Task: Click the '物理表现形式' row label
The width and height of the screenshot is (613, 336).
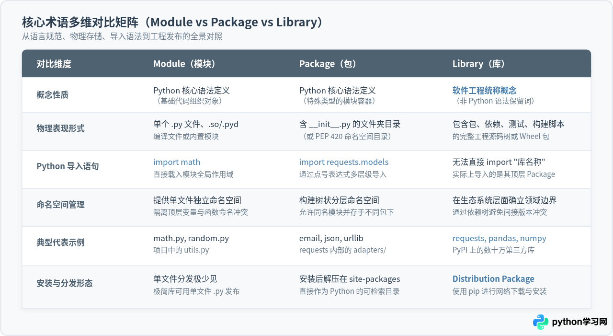Action: (x=60, y=128)
